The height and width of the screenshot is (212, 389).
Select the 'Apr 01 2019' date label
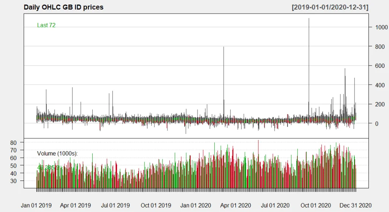(x=76, y=205)
